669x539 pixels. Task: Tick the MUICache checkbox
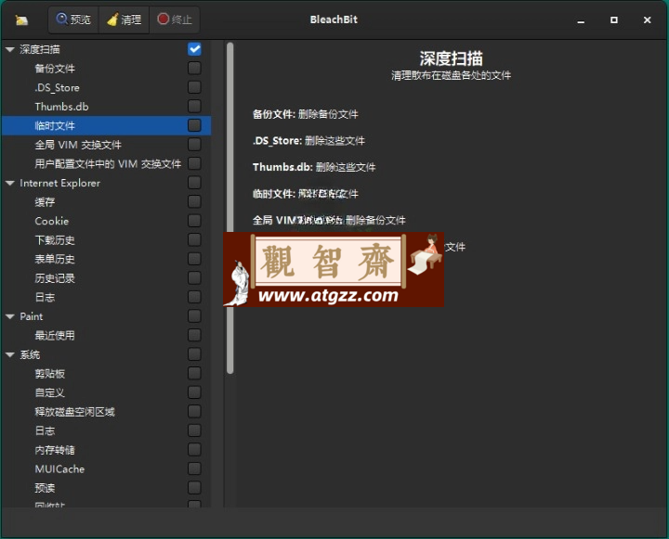(x=194, y=468)
